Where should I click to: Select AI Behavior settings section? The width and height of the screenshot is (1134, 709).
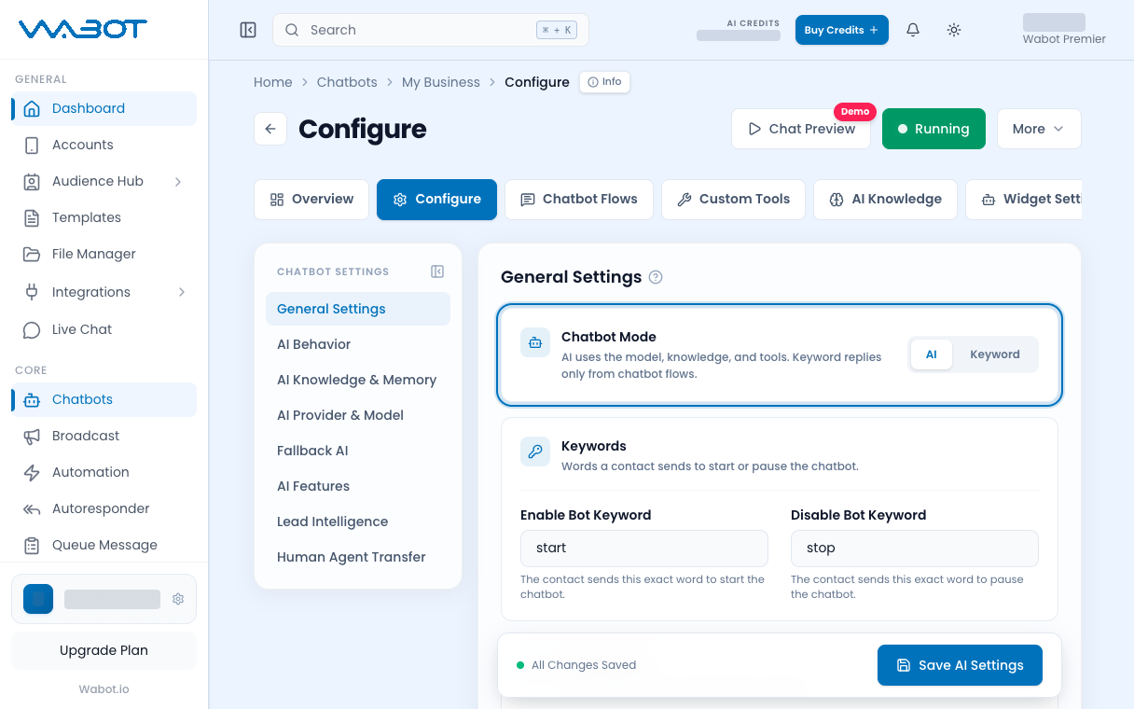tap(358, 344)
